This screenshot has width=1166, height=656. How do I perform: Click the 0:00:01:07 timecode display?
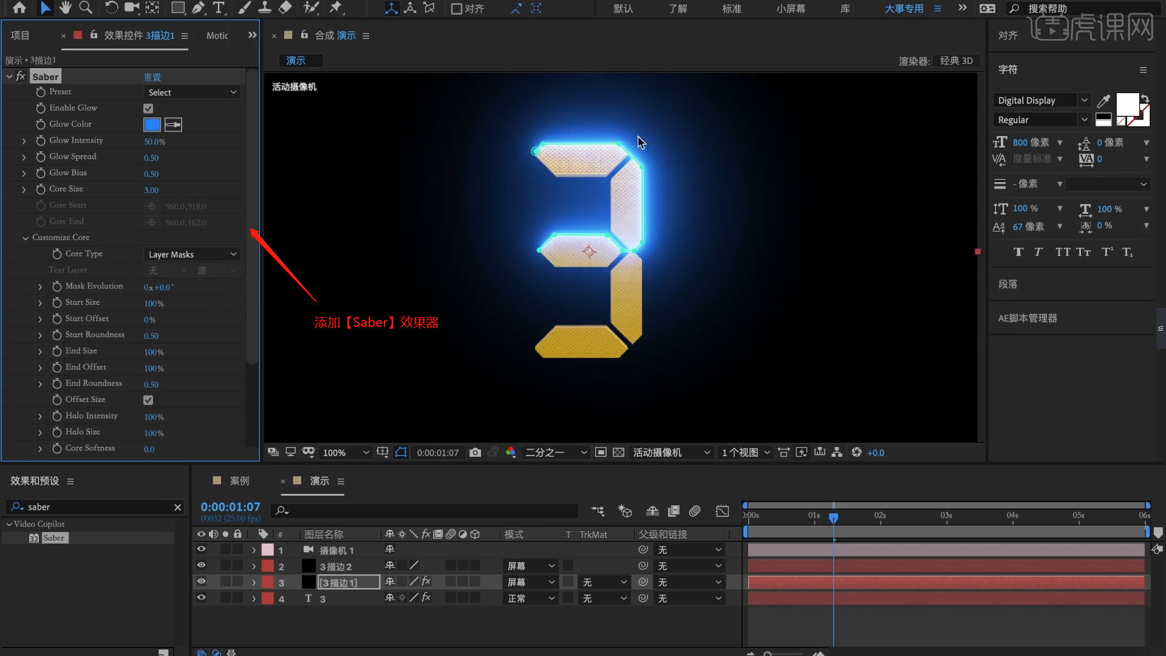230,507
